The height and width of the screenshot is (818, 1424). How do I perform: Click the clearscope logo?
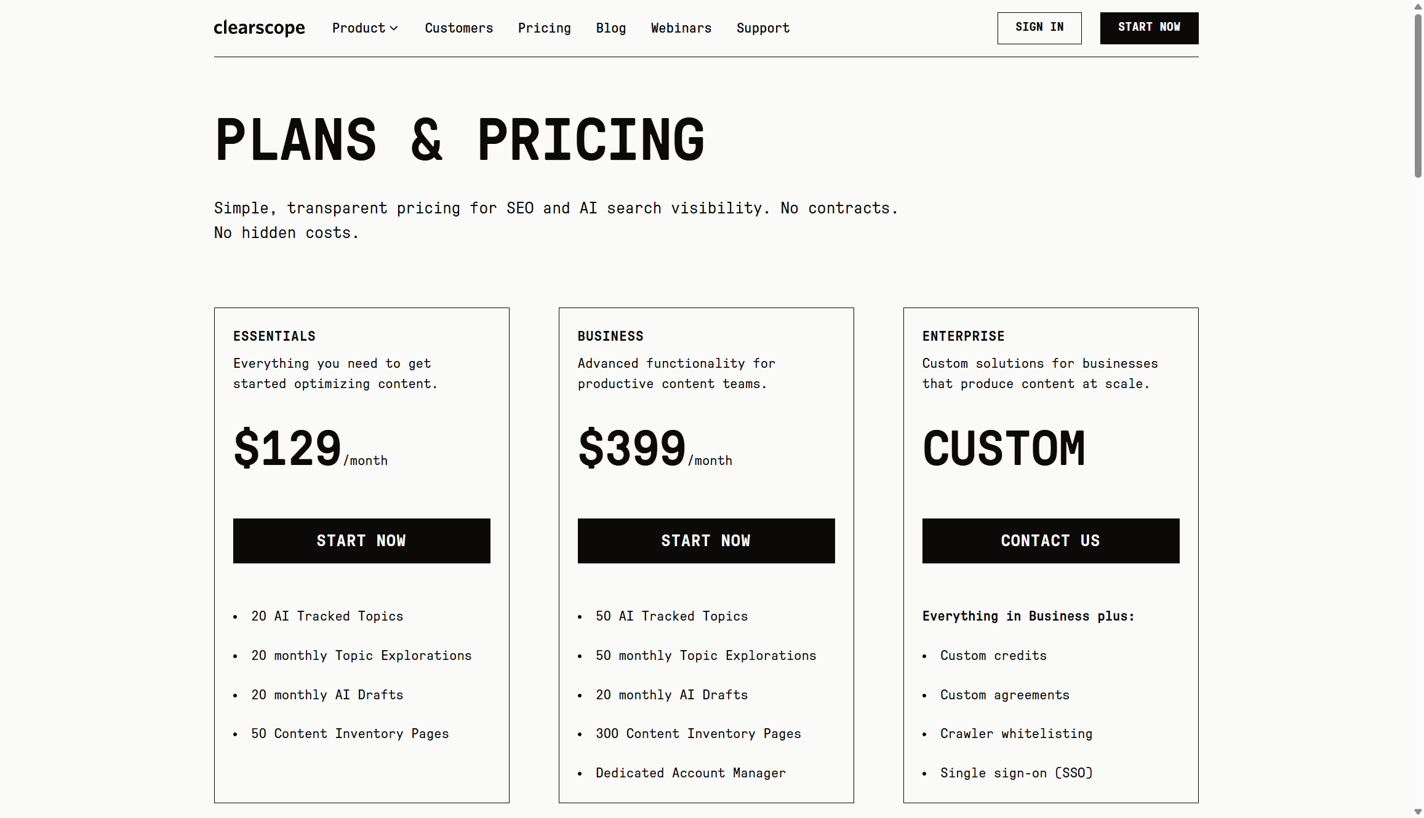[259, 28]
